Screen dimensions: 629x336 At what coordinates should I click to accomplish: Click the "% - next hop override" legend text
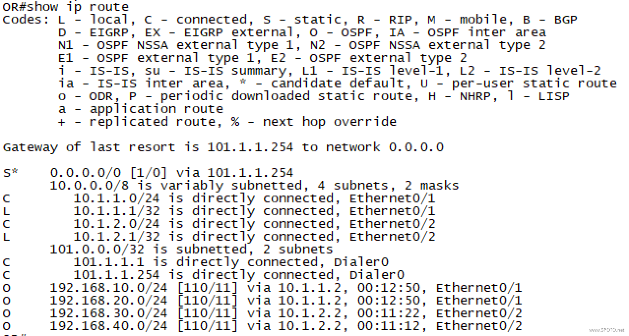313,122
